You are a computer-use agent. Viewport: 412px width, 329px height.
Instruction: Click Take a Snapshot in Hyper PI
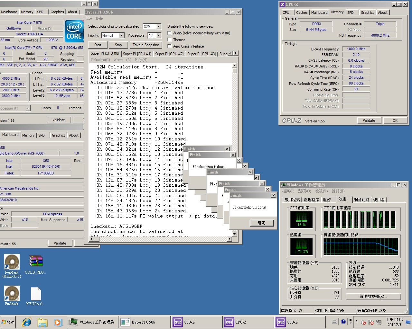tap(146, 45)
